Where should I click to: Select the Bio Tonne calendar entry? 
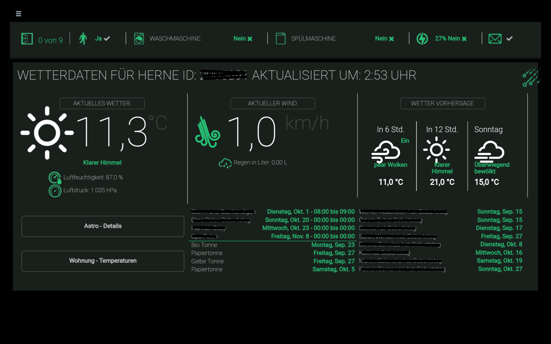tap(204, 245)
